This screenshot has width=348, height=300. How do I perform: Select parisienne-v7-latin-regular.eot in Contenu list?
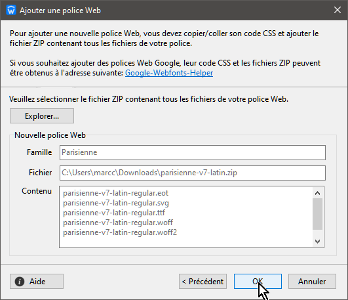pyautogui.click(x=115, y=193)
